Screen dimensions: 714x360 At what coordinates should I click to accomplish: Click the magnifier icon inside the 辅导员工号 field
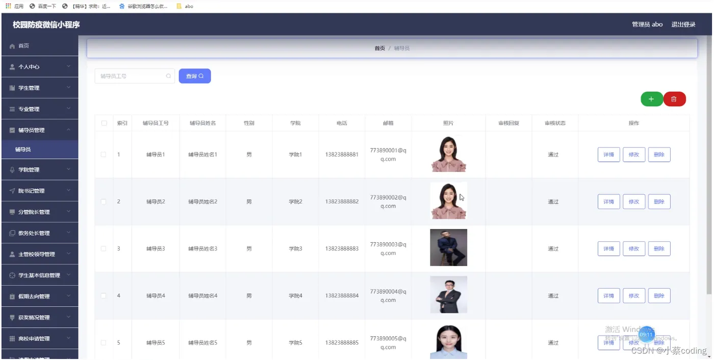click(x=168, y=76)
